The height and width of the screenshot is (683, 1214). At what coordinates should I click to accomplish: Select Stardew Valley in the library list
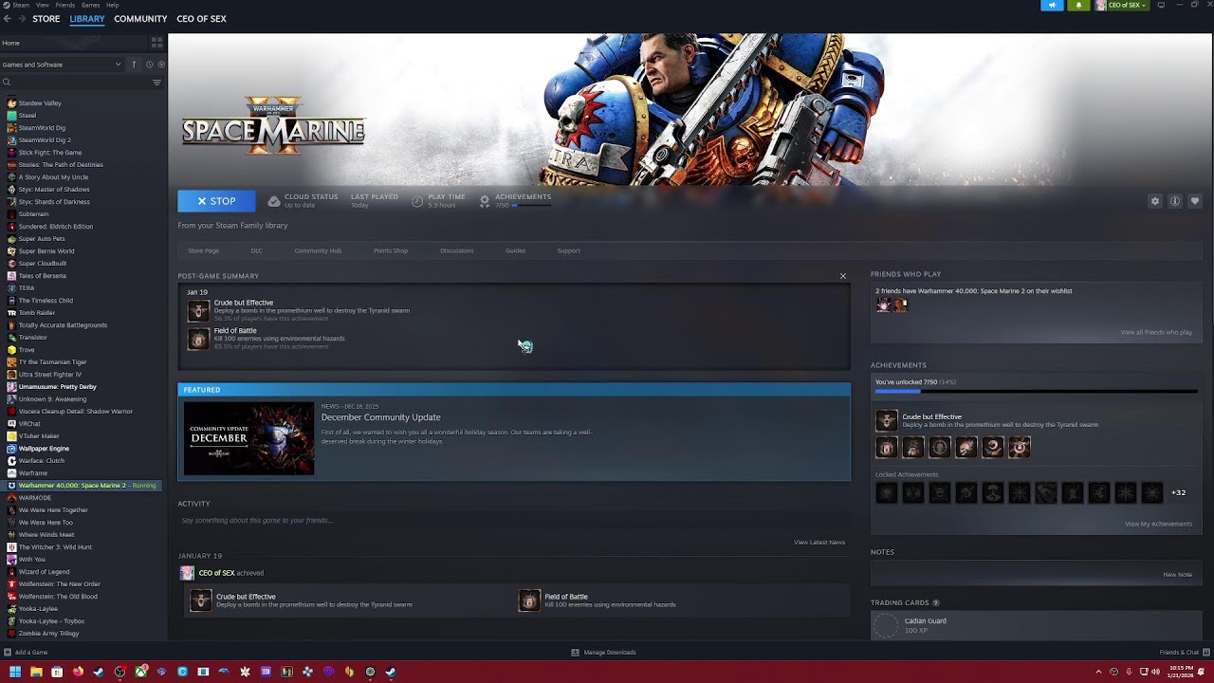pos(40,102)
